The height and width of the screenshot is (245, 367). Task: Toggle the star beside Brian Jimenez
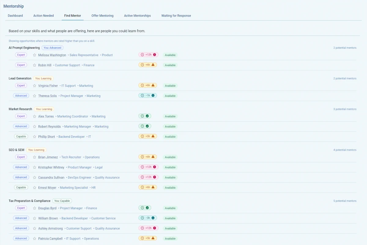pos(35,157)
